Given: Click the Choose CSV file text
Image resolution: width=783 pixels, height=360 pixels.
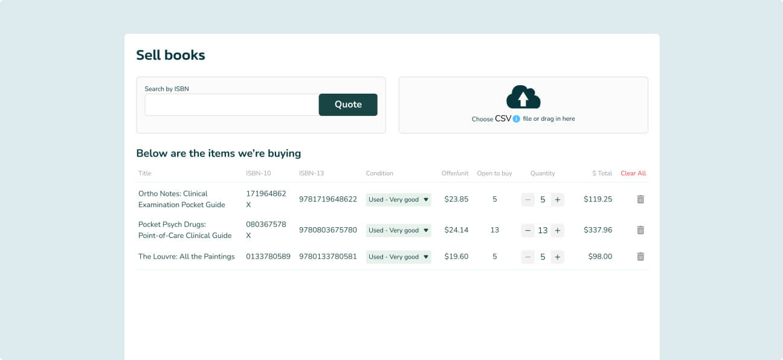Looking at the screenshot, I should (x=491, y=119).
